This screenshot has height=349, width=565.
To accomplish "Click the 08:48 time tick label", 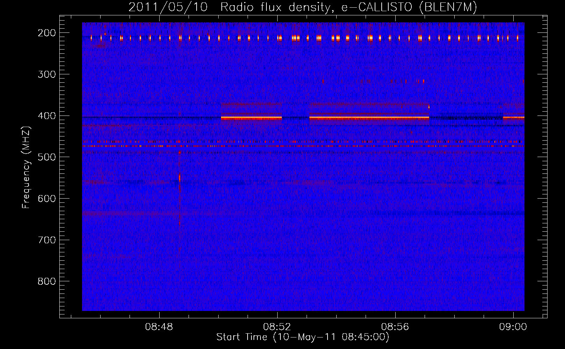I will (159, 327).
